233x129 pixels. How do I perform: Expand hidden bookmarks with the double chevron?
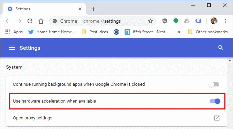click(x=179, y=32)
